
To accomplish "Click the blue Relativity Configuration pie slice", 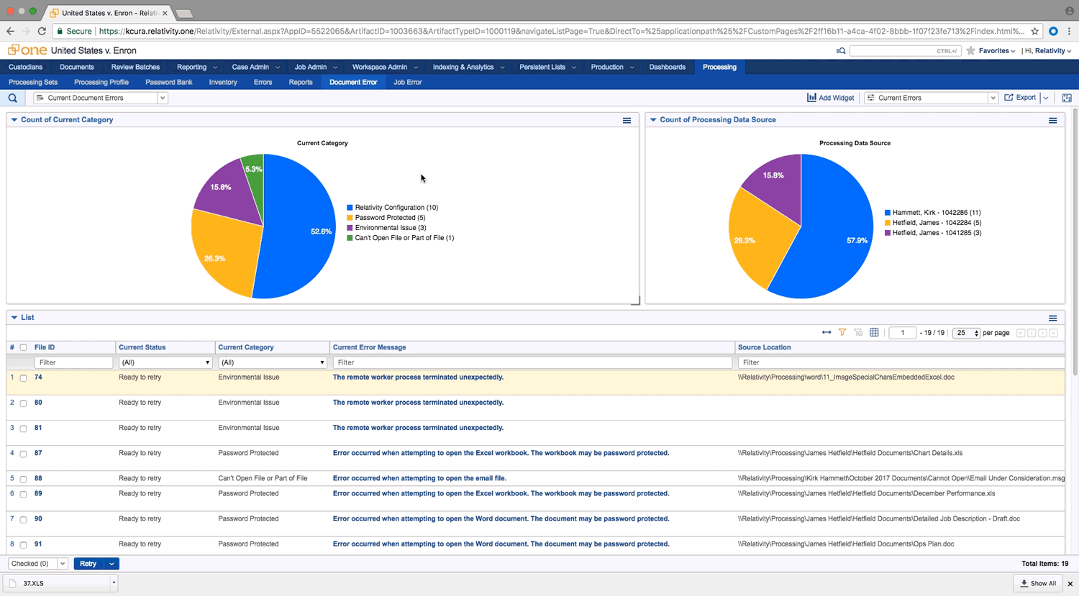I will [302, 230].
